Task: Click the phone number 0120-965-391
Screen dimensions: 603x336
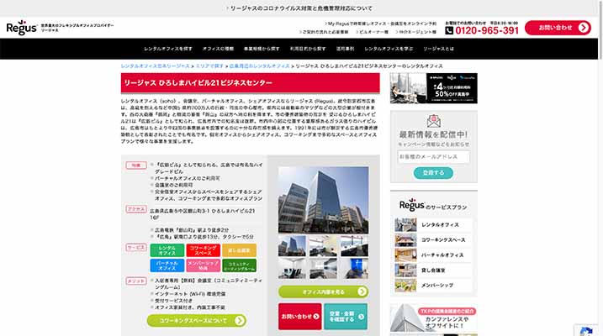Action: 487,30
